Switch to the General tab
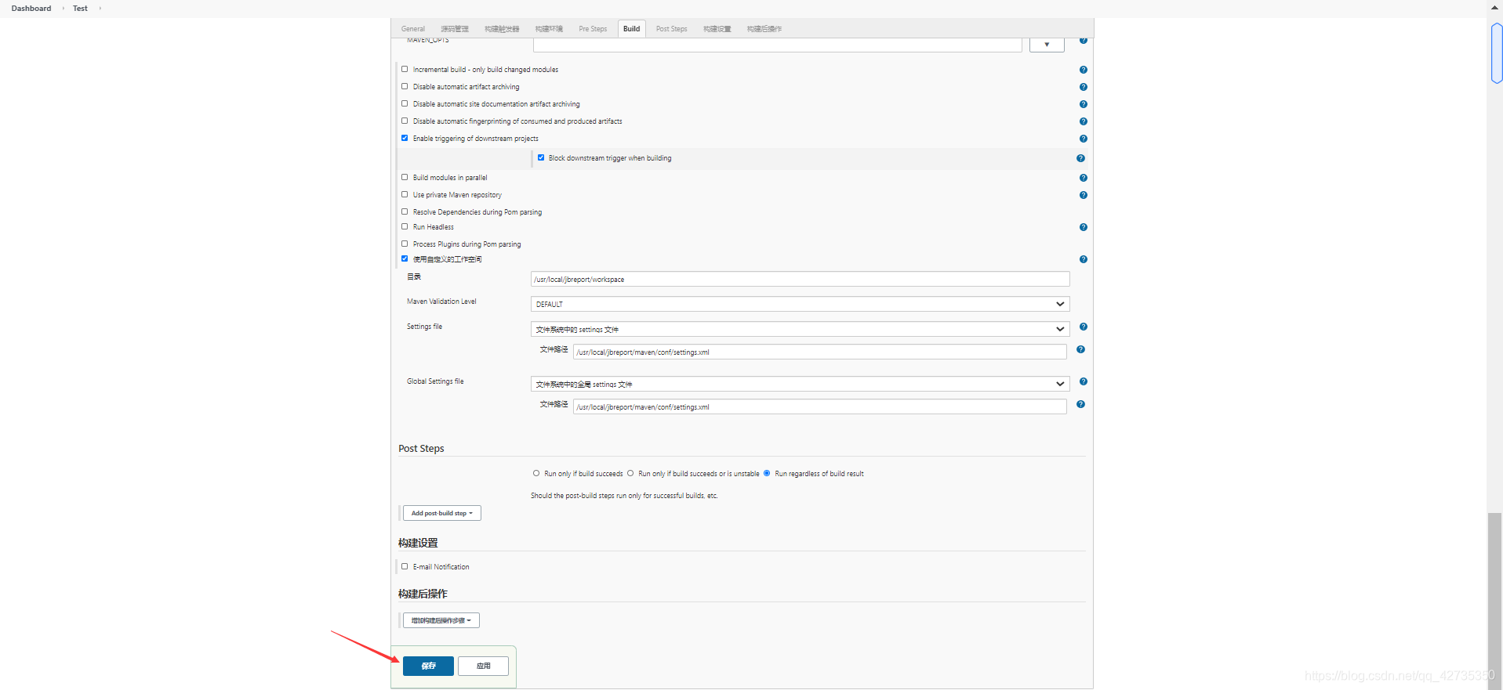 413,29
